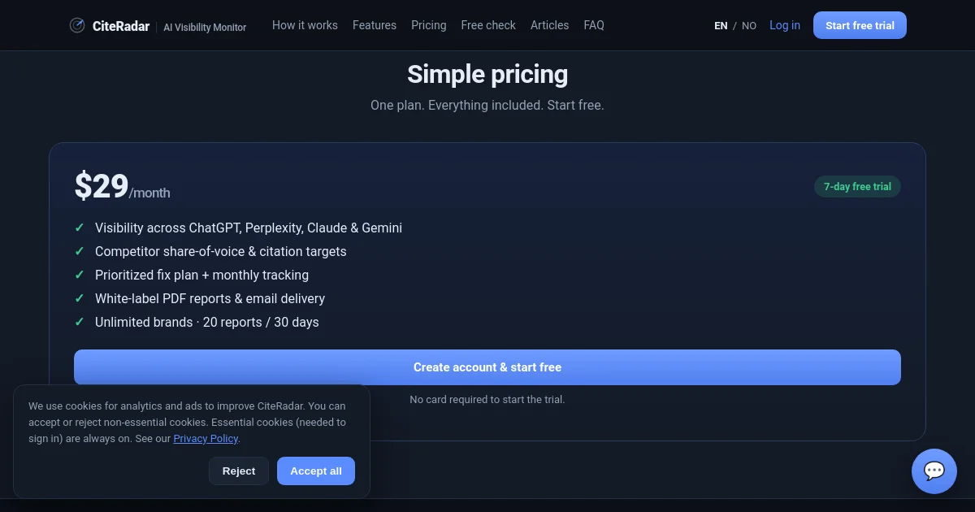Click Create account & start free
This screenshot has height=512, width=975.
coord(487,367)
